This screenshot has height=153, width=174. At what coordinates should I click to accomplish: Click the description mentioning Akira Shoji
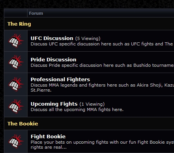[102, 88]
